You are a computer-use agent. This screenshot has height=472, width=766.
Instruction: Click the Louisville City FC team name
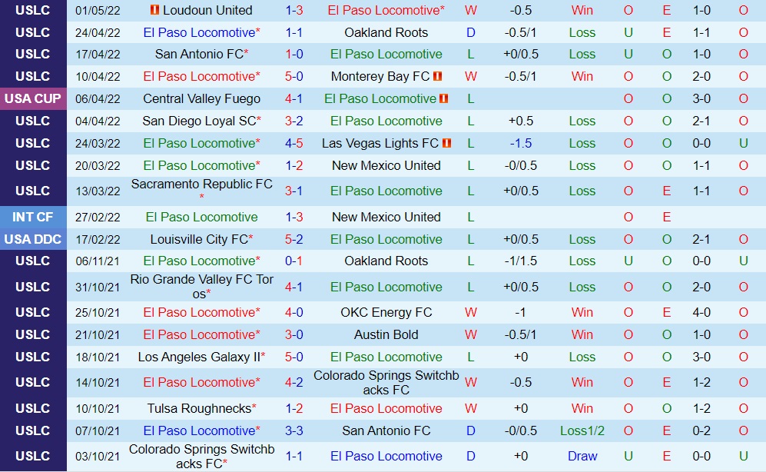(x=198, y=240)
